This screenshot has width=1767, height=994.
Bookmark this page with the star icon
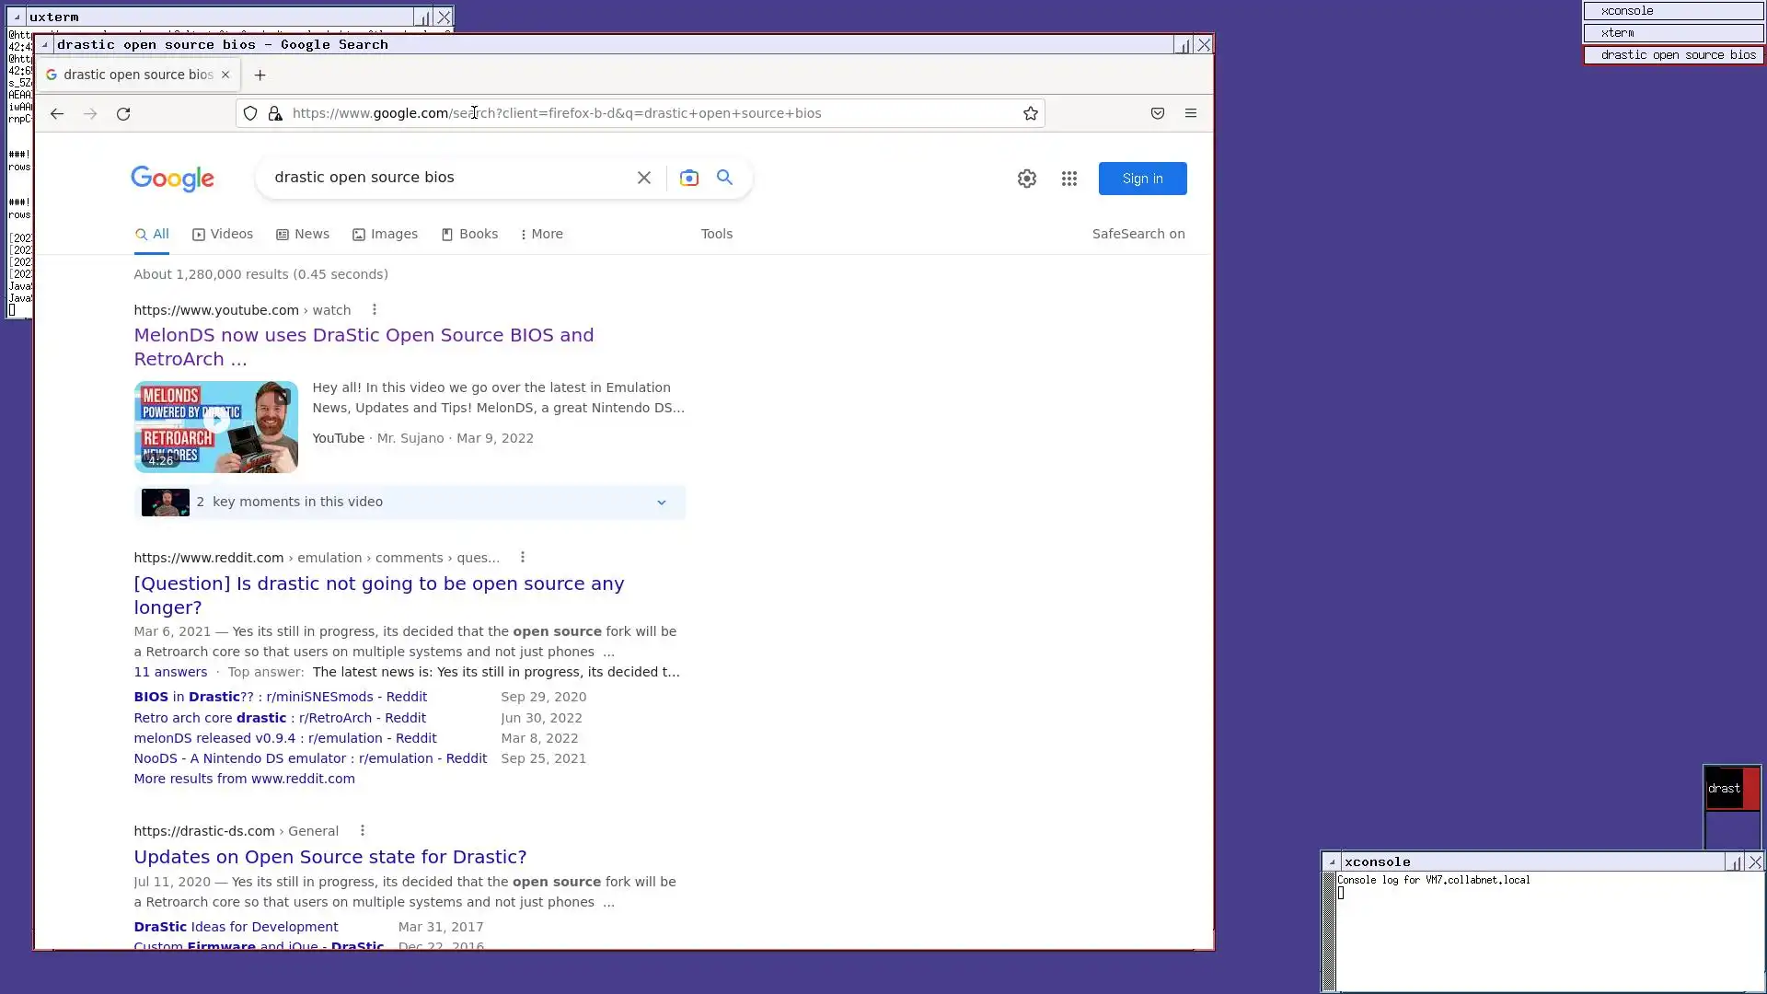coord(1031,113)
